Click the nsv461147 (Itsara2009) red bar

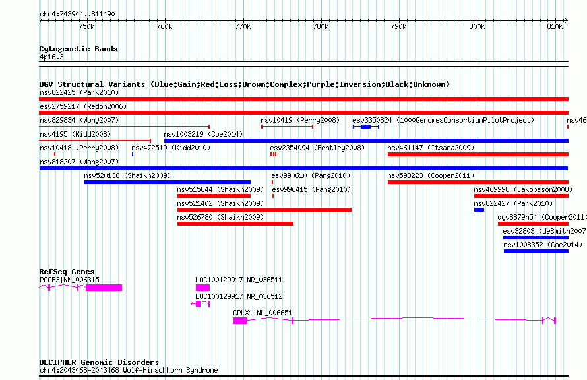(478, 154)
